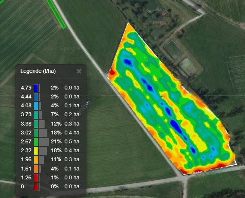
Task: Click the 1.96 legend color swatch
Action: 36,160
